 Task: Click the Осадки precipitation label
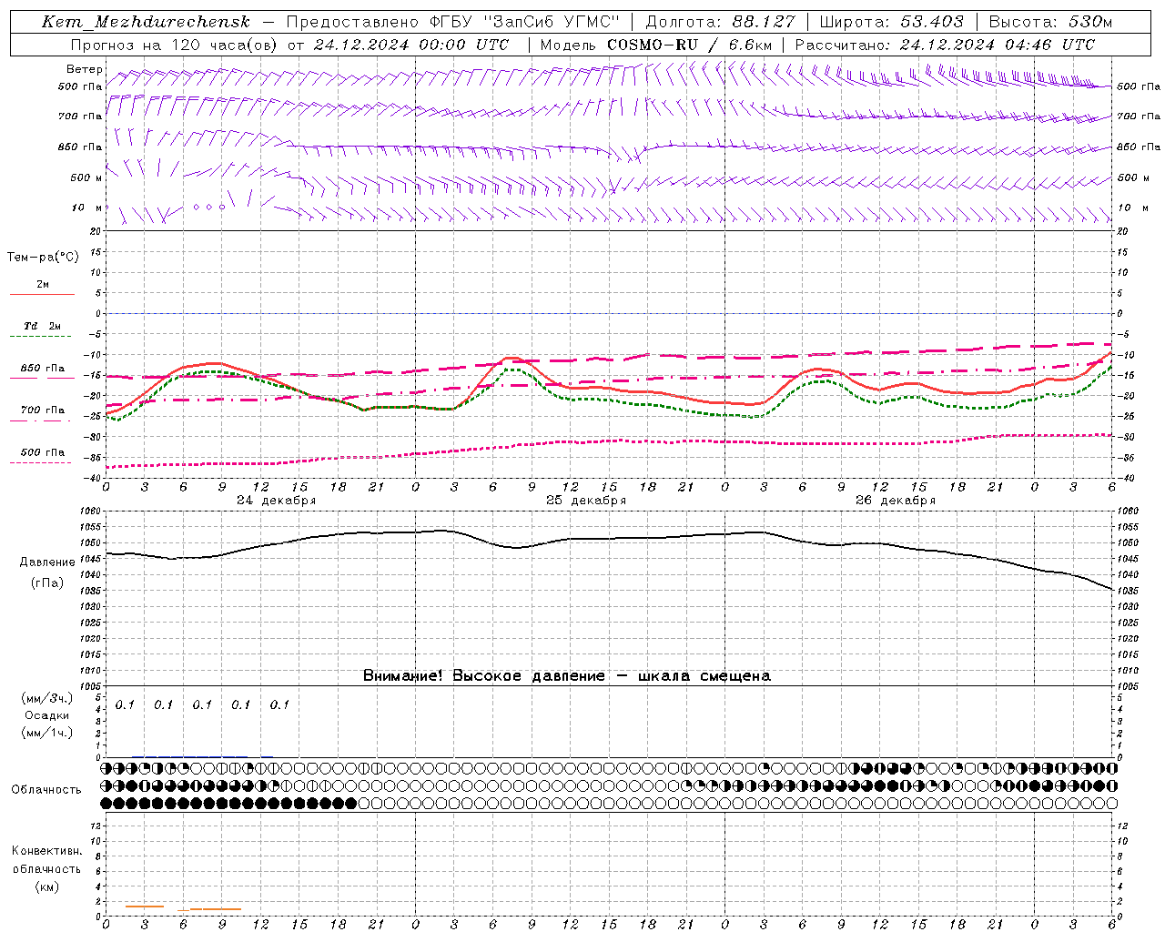(46, 715)
